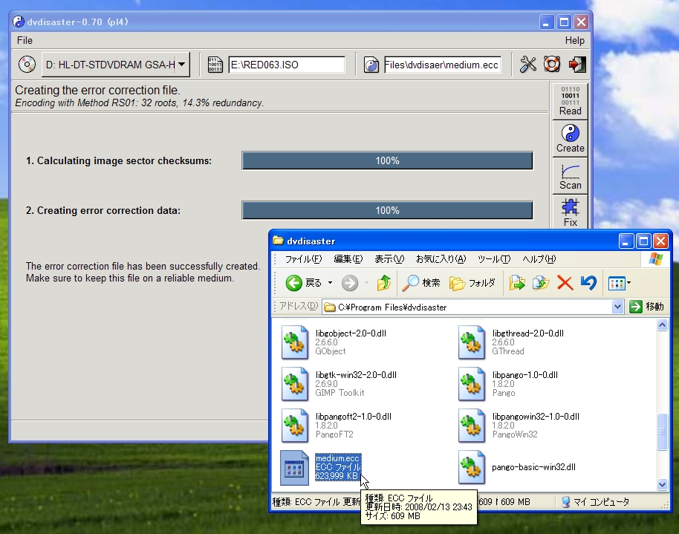This screenshot has width=679, height=534.
Task: Open dvdisaster preferences via tools icon
Action: coord(528,65)
